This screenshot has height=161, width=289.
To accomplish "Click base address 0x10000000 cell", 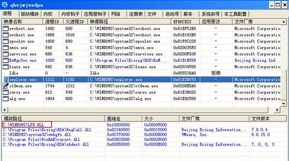I will 118,125.
